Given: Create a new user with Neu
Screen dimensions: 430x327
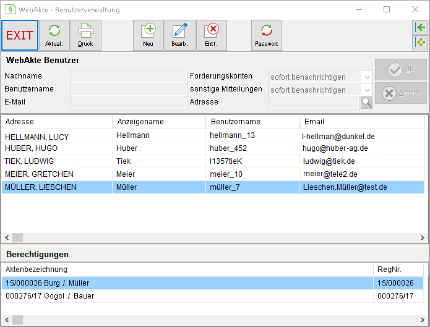Looking at the screenshot, I should (148, 35).
